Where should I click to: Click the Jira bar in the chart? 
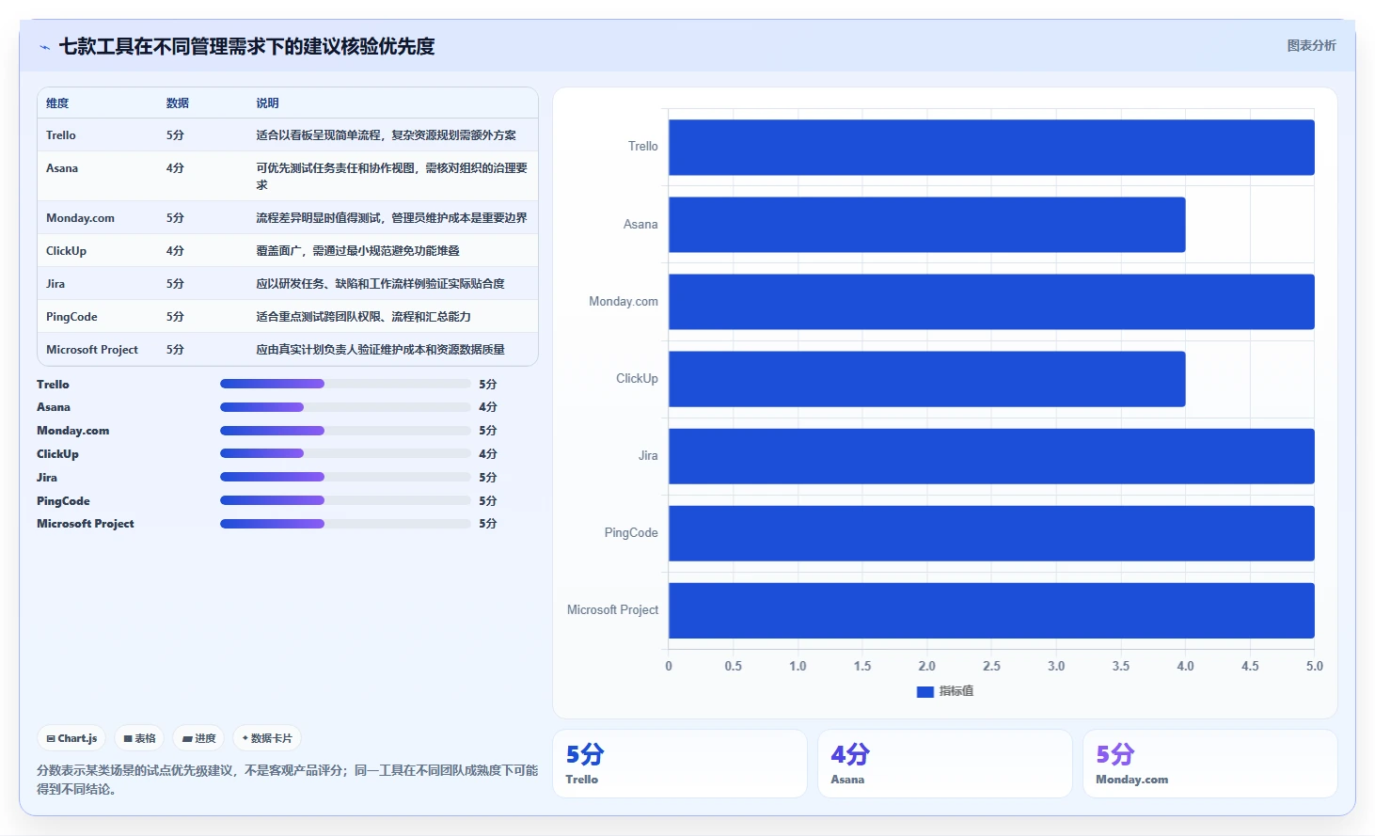coord(991,456)
